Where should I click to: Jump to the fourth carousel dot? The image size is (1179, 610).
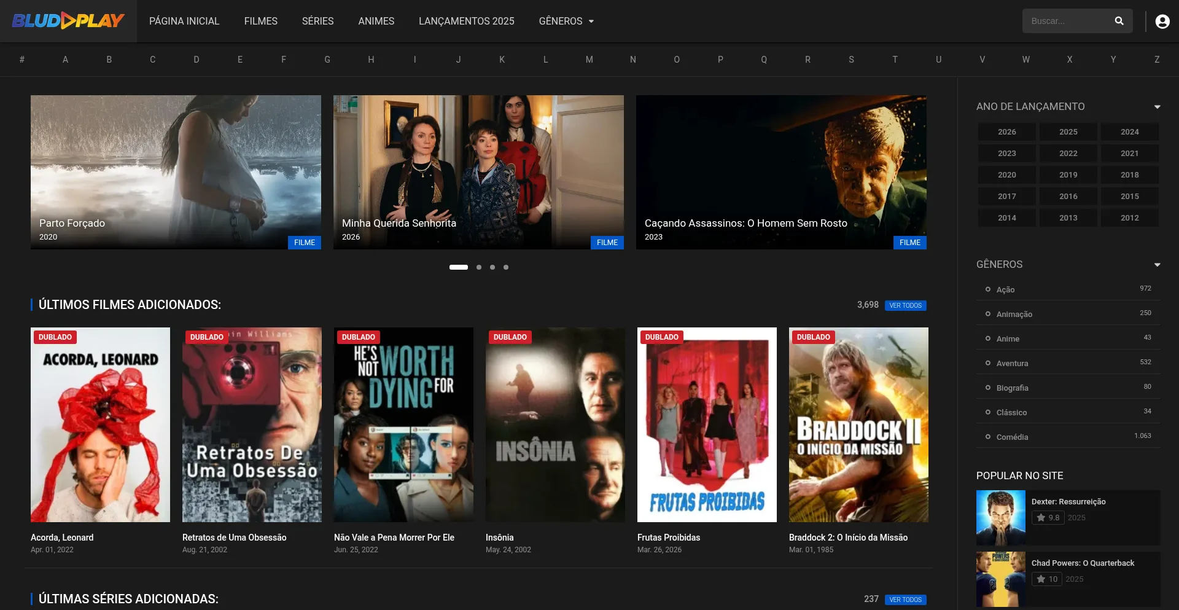click(506, 267)
